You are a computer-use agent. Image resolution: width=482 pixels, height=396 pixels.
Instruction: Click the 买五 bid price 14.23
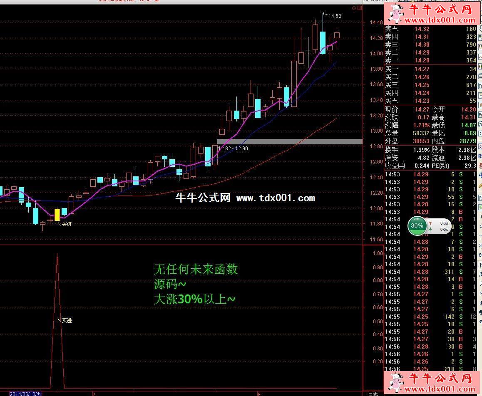[x=422, y=101]
